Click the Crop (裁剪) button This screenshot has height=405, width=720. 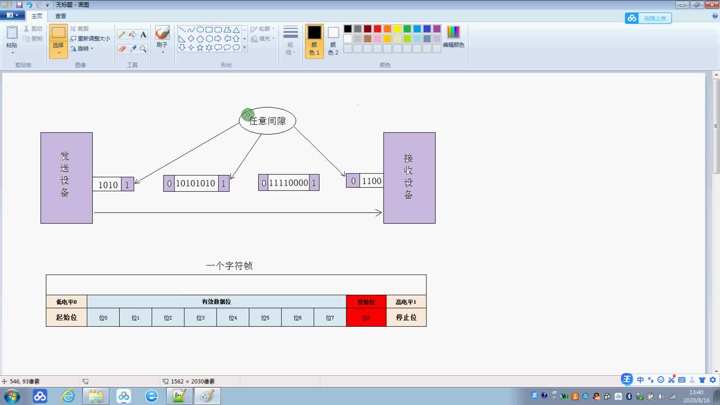pos(79,28)
